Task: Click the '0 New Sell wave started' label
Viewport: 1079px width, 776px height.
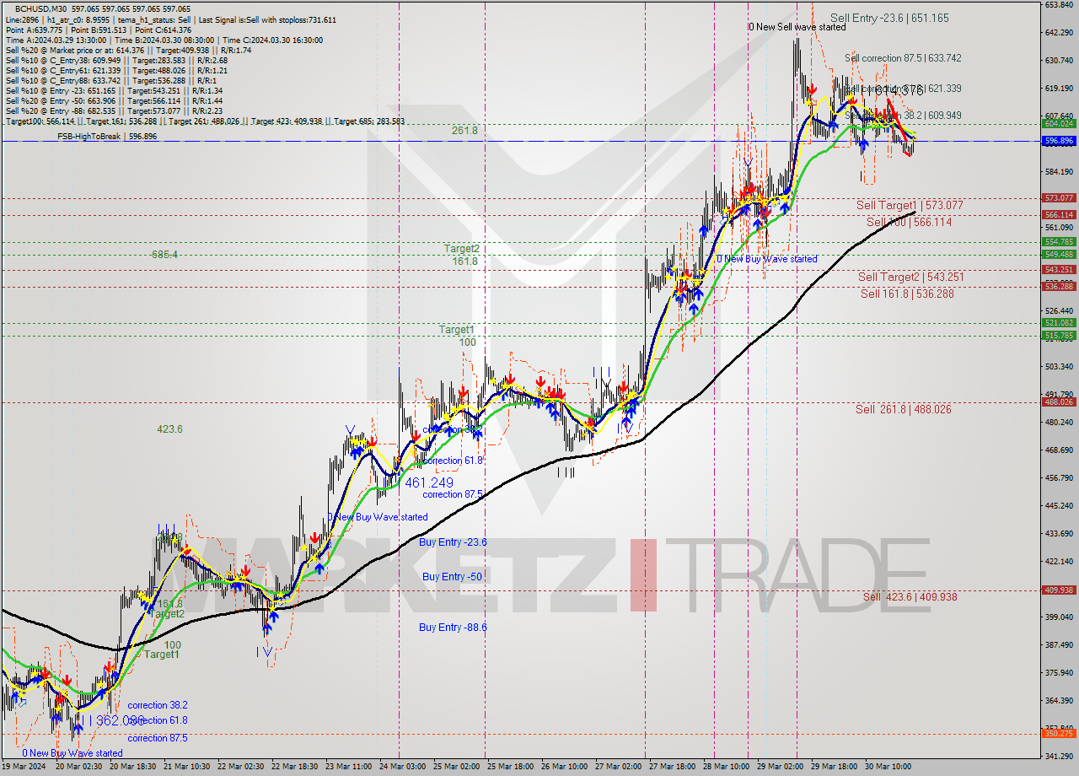Action: [x=797, y=27]
